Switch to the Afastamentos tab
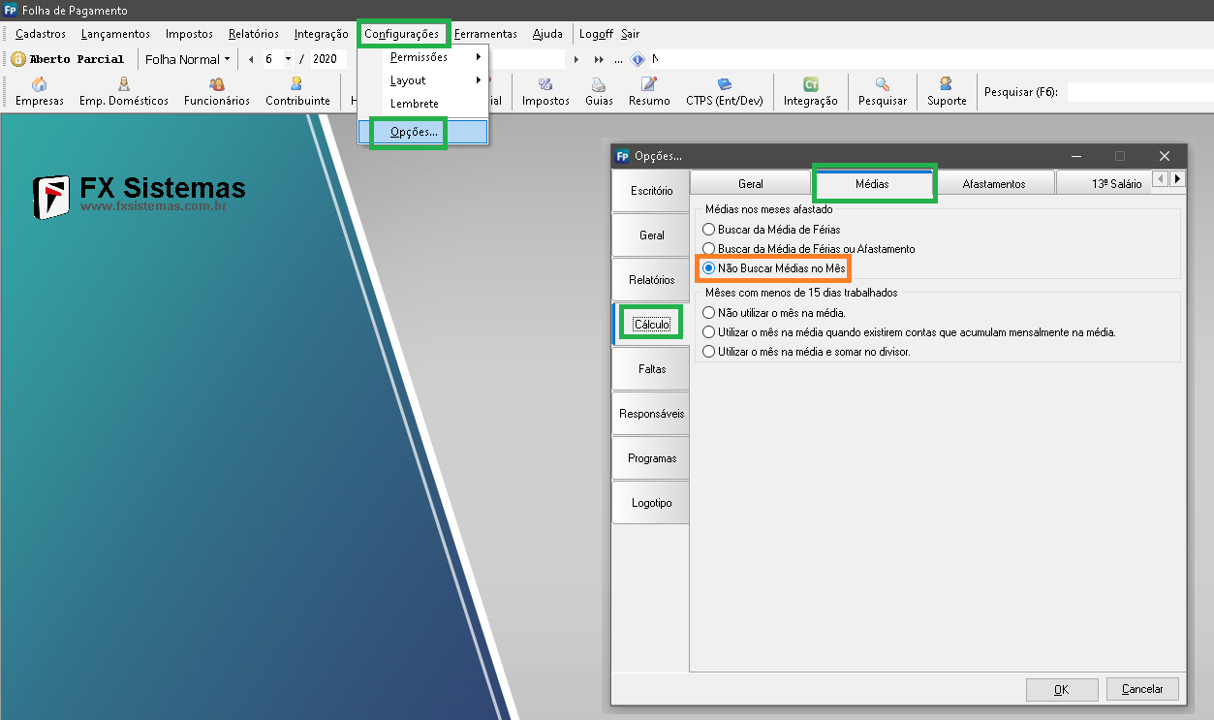This screenshot has width=1214, height=720. 994,183
